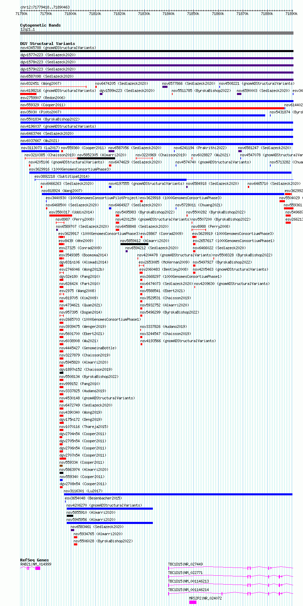Click esv3892218 Suktitipat2014 label
This screenshot has height=606, width=303.
(62, 176)
